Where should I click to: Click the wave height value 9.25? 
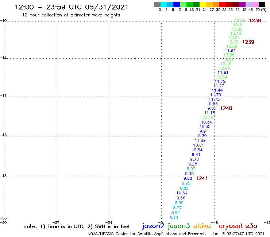(193, 164)
